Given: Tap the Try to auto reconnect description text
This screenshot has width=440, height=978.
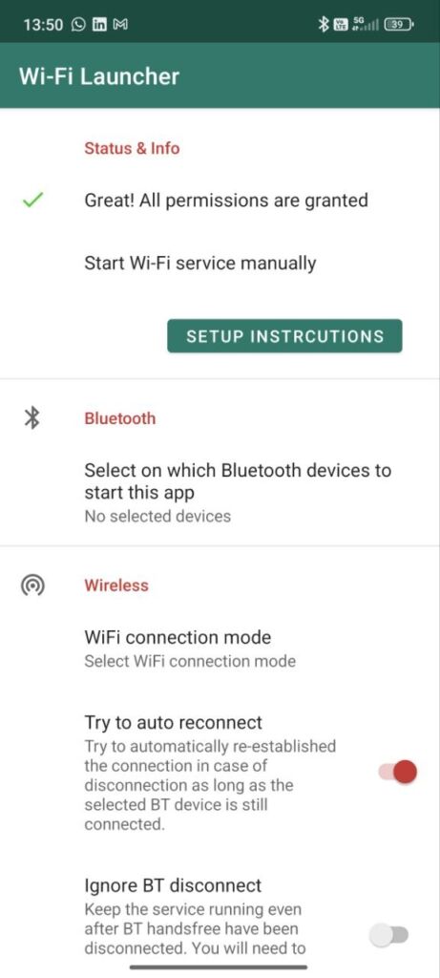Looking at the screenshot, I should tap(211, 785).
